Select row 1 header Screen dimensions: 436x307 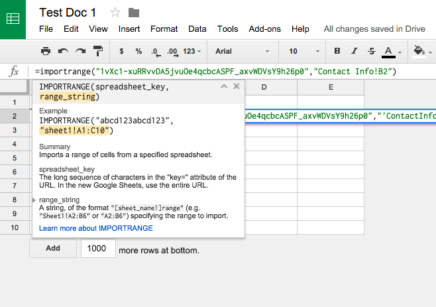point(15,102)
